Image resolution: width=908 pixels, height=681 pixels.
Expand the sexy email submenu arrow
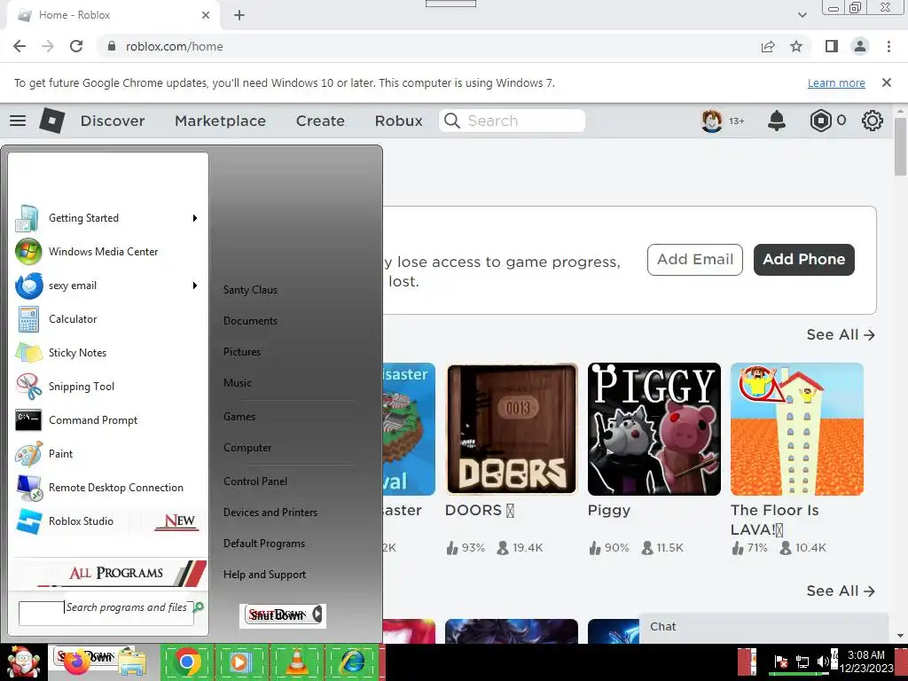195,286
